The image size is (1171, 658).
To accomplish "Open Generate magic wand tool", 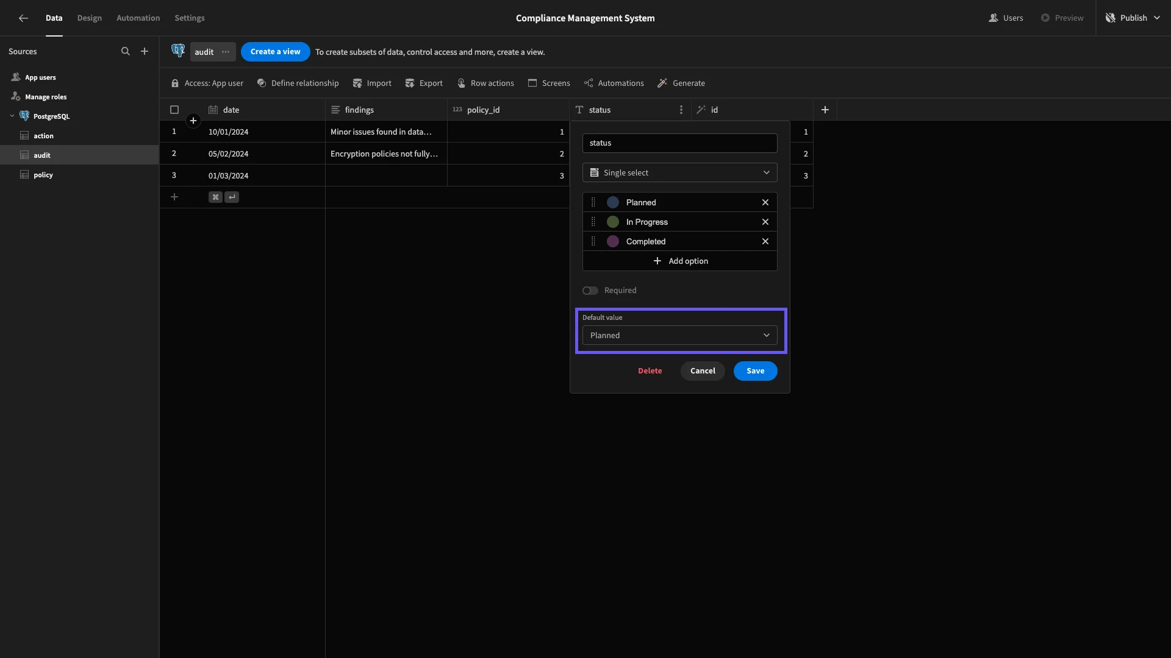I will tap(681, 83).
